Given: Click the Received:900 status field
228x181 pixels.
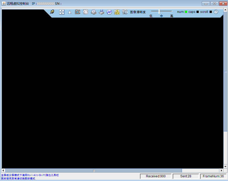Looking at the screenshot, I should tap(156, 176).
